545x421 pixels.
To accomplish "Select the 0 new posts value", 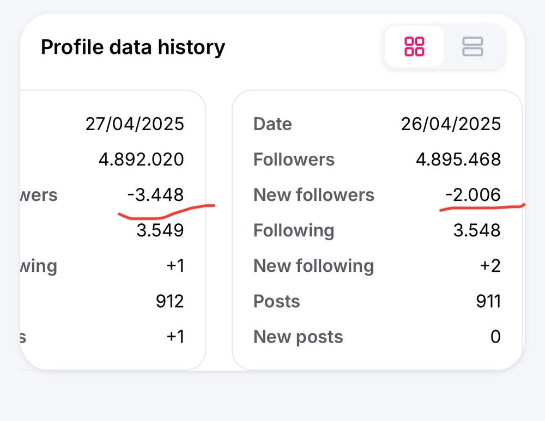I will (495, 337).
